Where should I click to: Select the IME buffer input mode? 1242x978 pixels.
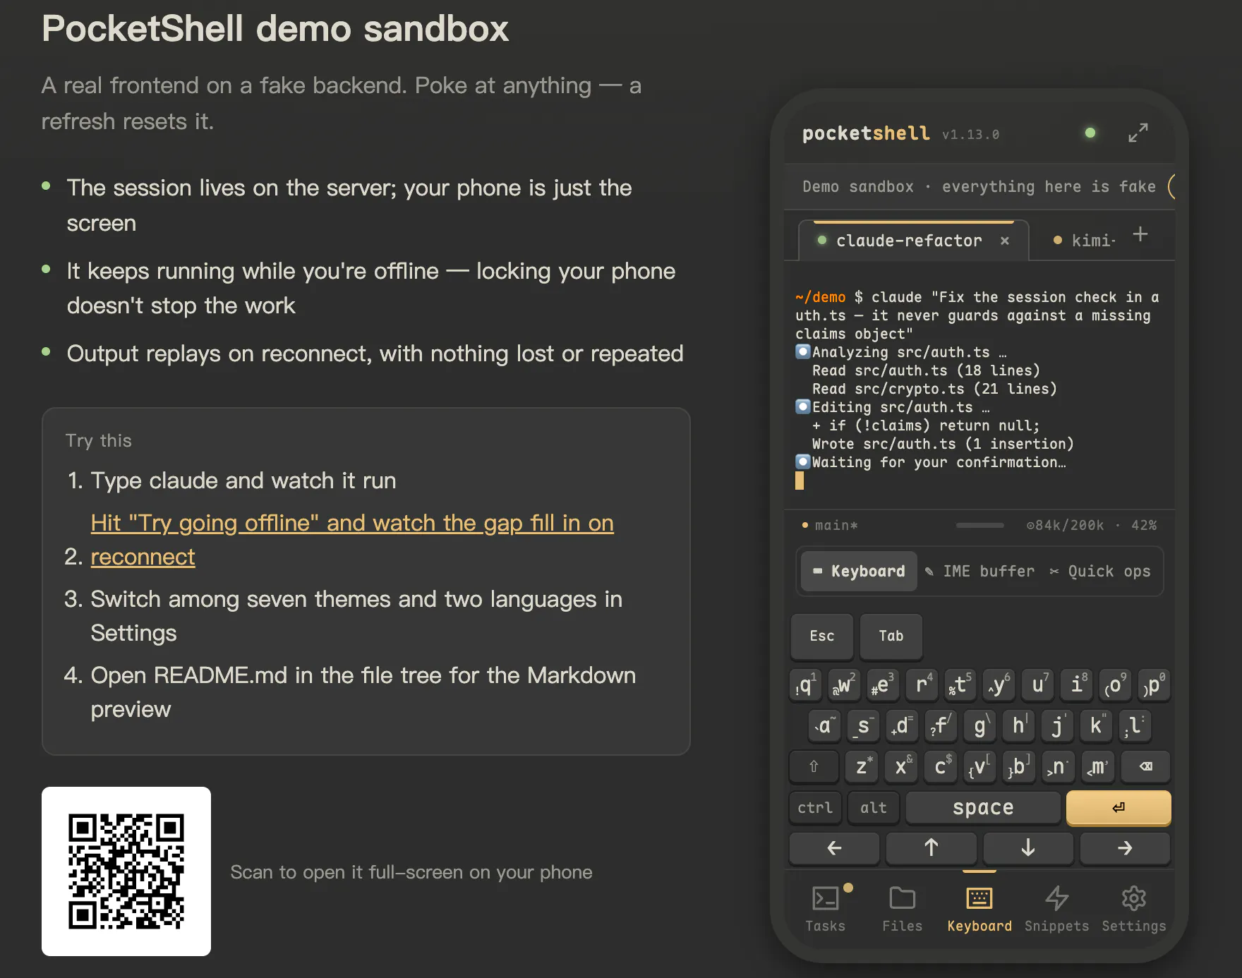coord(980,571)
